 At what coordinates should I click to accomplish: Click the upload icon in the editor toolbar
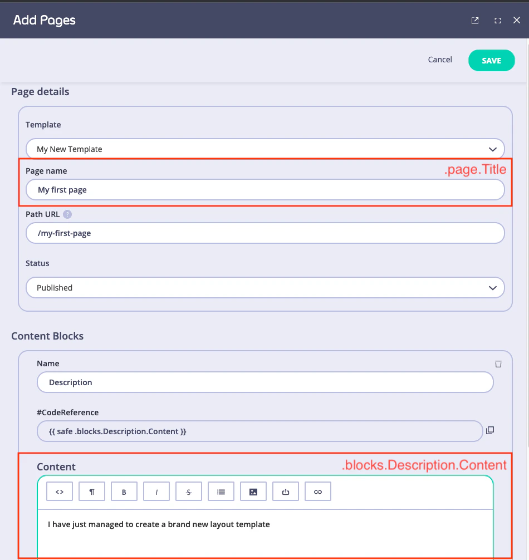[x=285, y=491]
